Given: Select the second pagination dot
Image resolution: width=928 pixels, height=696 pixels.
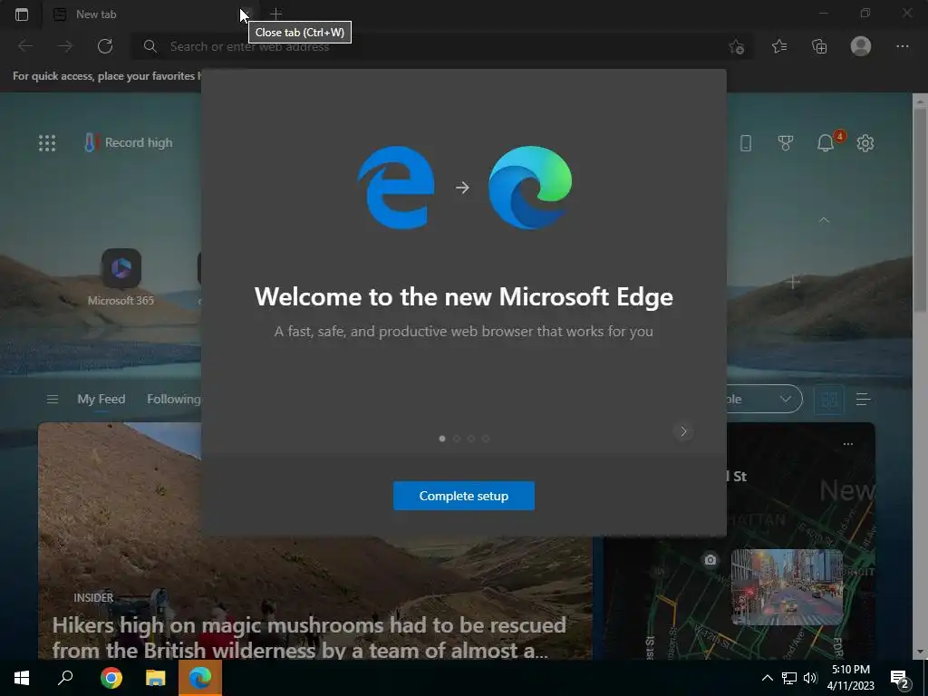Looking at the screenshot, I should [457, 439].
